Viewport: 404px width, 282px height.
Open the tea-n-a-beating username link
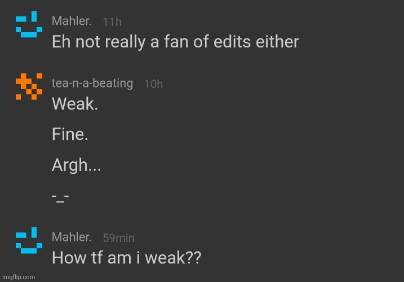pyautogui.click(x=92, y=83)
